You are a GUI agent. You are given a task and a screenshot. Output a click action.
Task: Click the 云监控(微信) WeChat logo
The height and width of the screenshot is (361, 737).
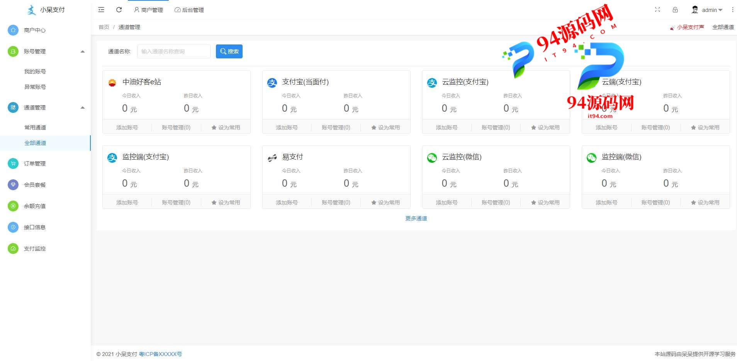pos(432,158)
